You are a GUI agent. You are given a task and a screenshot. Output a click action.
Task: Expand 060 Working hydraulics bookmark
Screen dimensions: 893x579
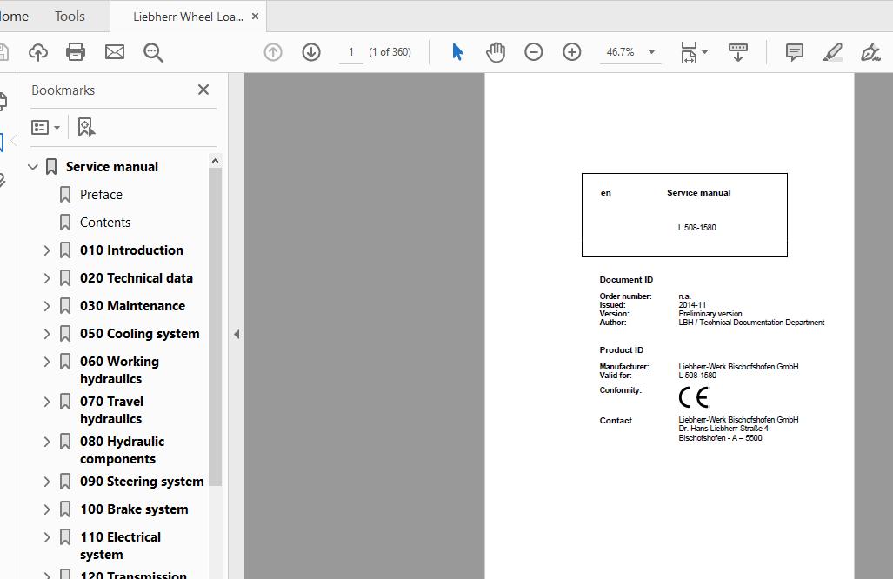[x=47, y=362]
